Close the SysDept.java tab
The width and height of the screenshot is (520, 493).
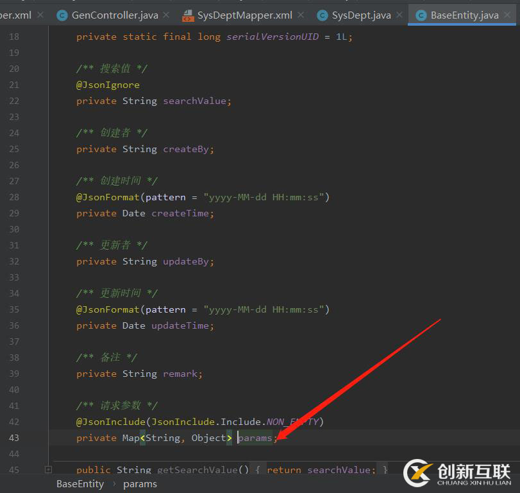[399, 15]
